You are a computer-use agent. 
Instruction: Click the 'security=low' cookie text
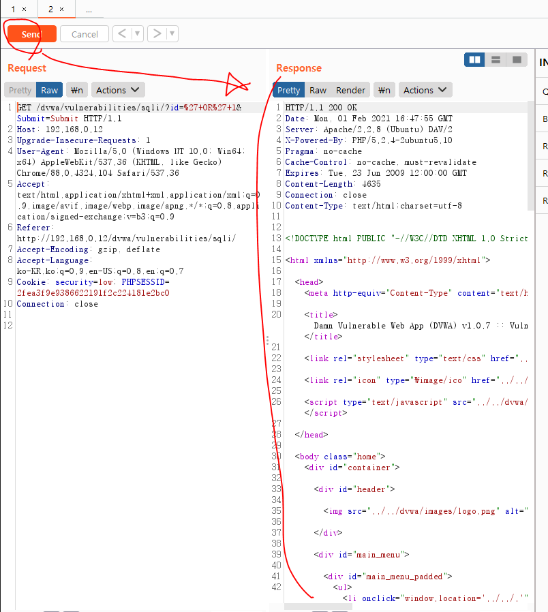[x=84, y=281]
